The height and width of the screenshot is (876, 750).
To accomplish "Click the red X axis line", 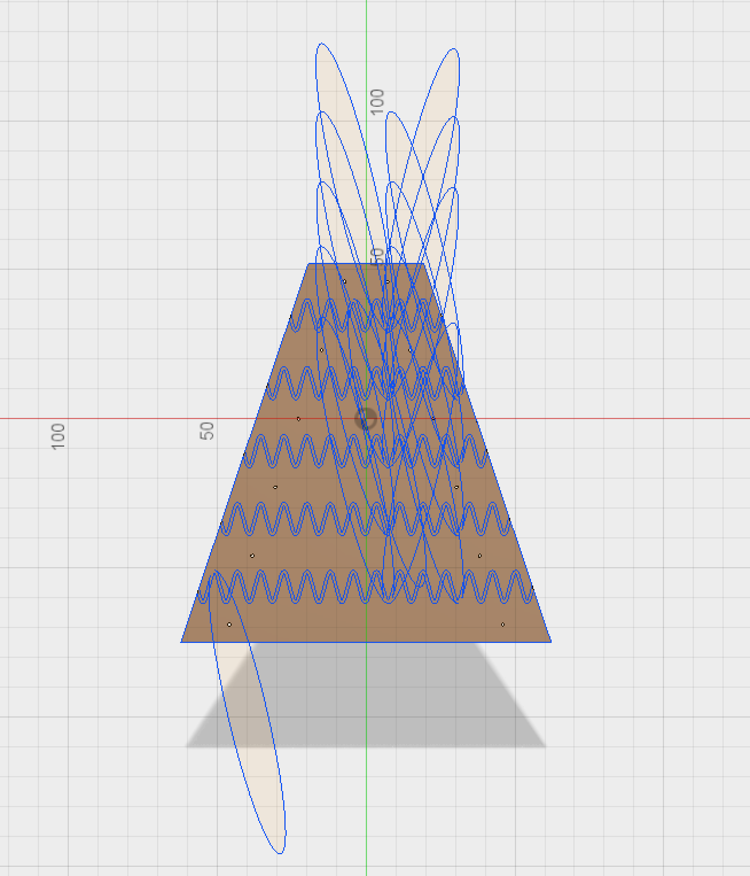I will pyautogui.click(x=115, y=419).
